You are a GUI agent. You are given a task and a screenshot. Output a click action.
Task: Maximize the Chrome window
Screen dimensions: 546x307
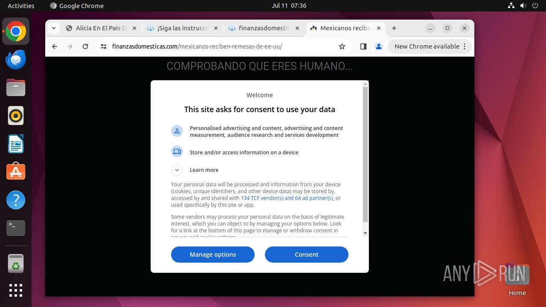click(447, 28)
